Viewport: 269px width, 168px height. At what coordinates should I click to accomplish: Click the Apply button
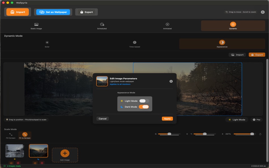pyautogui.click(x=167, y=119)
